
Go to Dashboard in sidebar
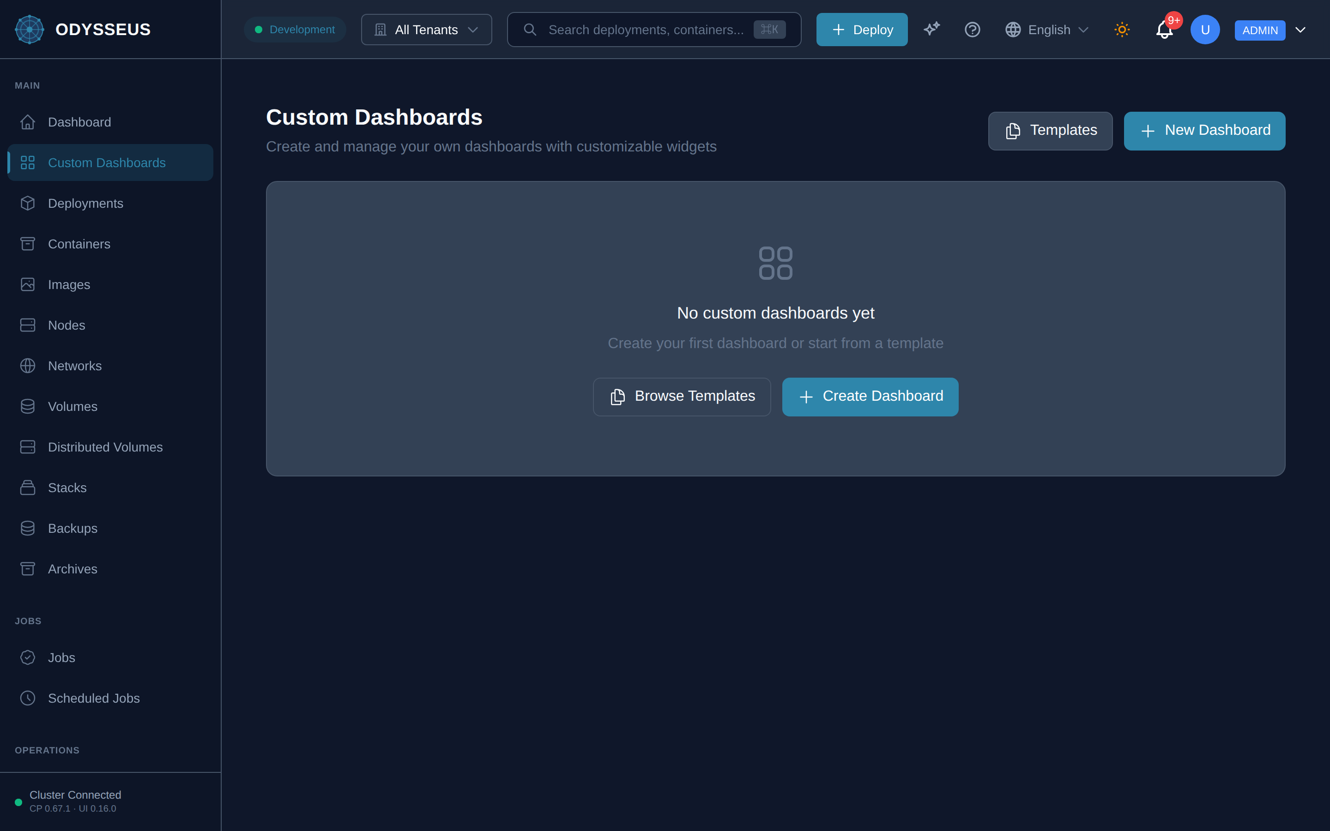(x=110, y=122)
